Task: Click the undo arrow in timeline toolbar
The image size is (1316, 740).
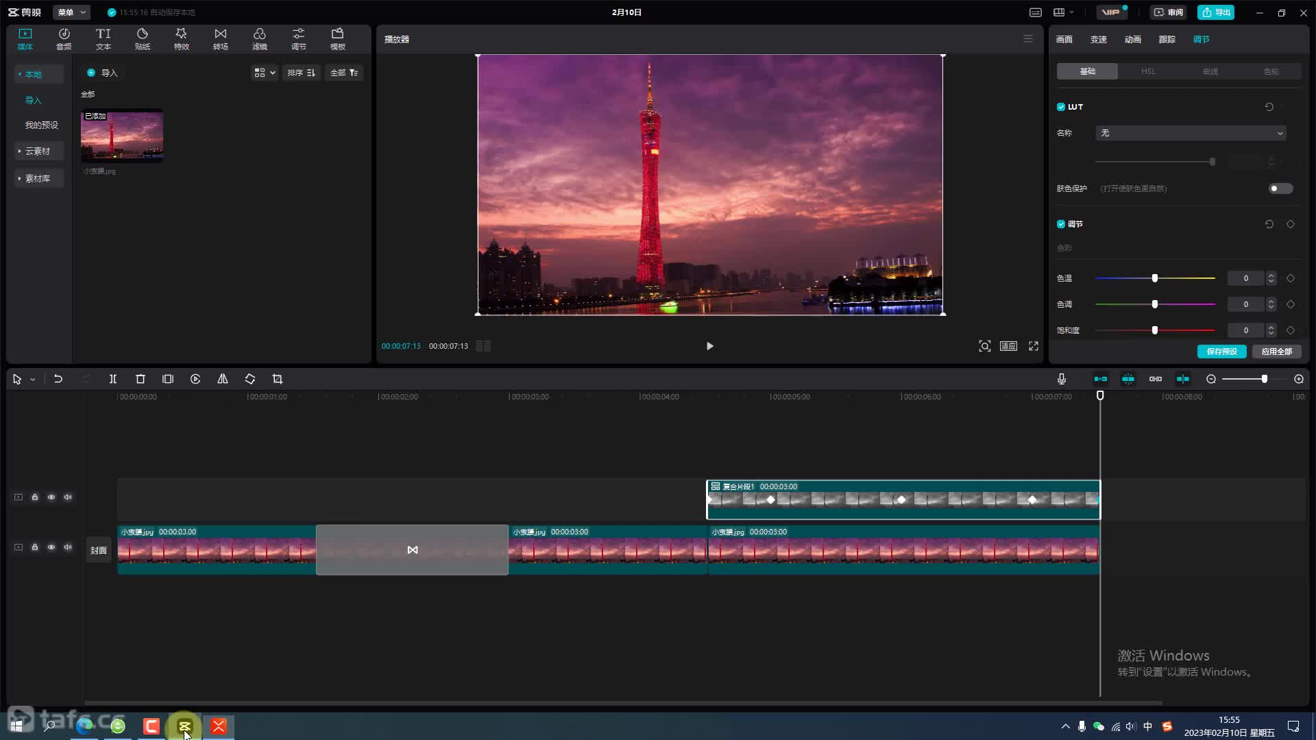Action: pyautogui.click(x=58, y=379)
